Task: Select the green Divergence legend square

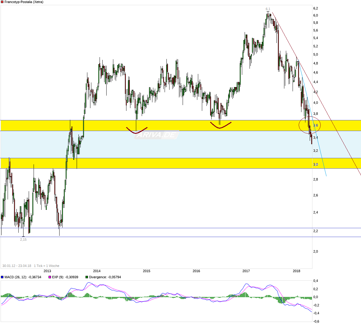Action: click(x=86, y=277)
